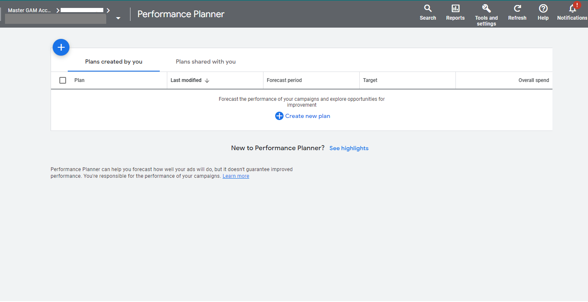Switch to the Plans shared with you tab
Image resolution: width=588 pixels, height=302 pixels.
click(205, 61)
